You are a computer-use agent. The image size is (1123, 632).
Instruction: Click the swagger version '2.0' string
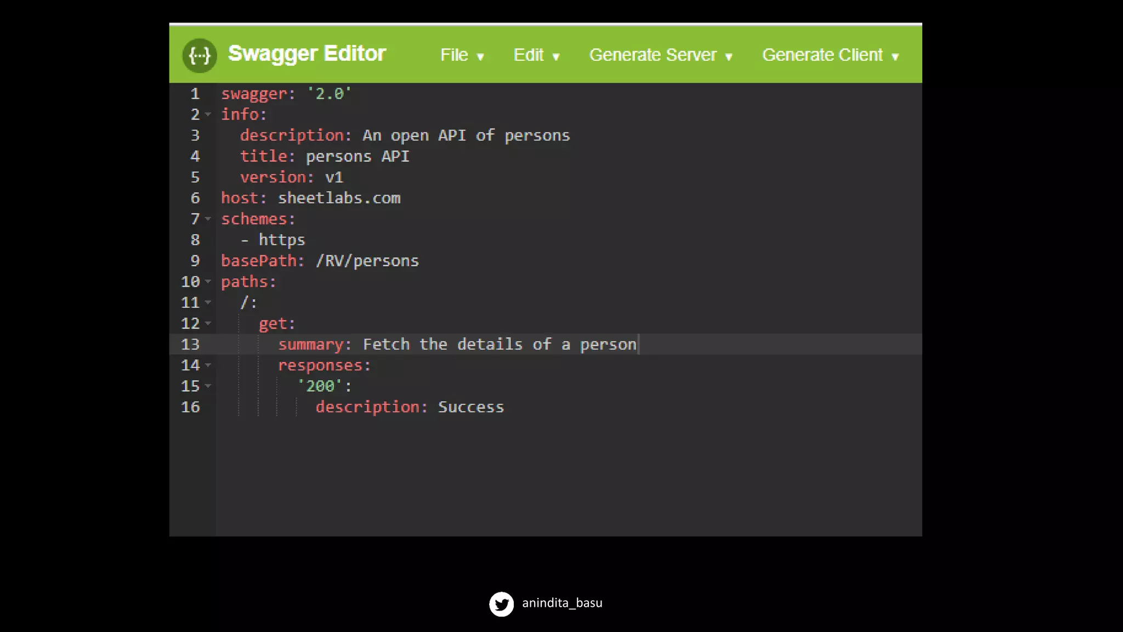329,94
